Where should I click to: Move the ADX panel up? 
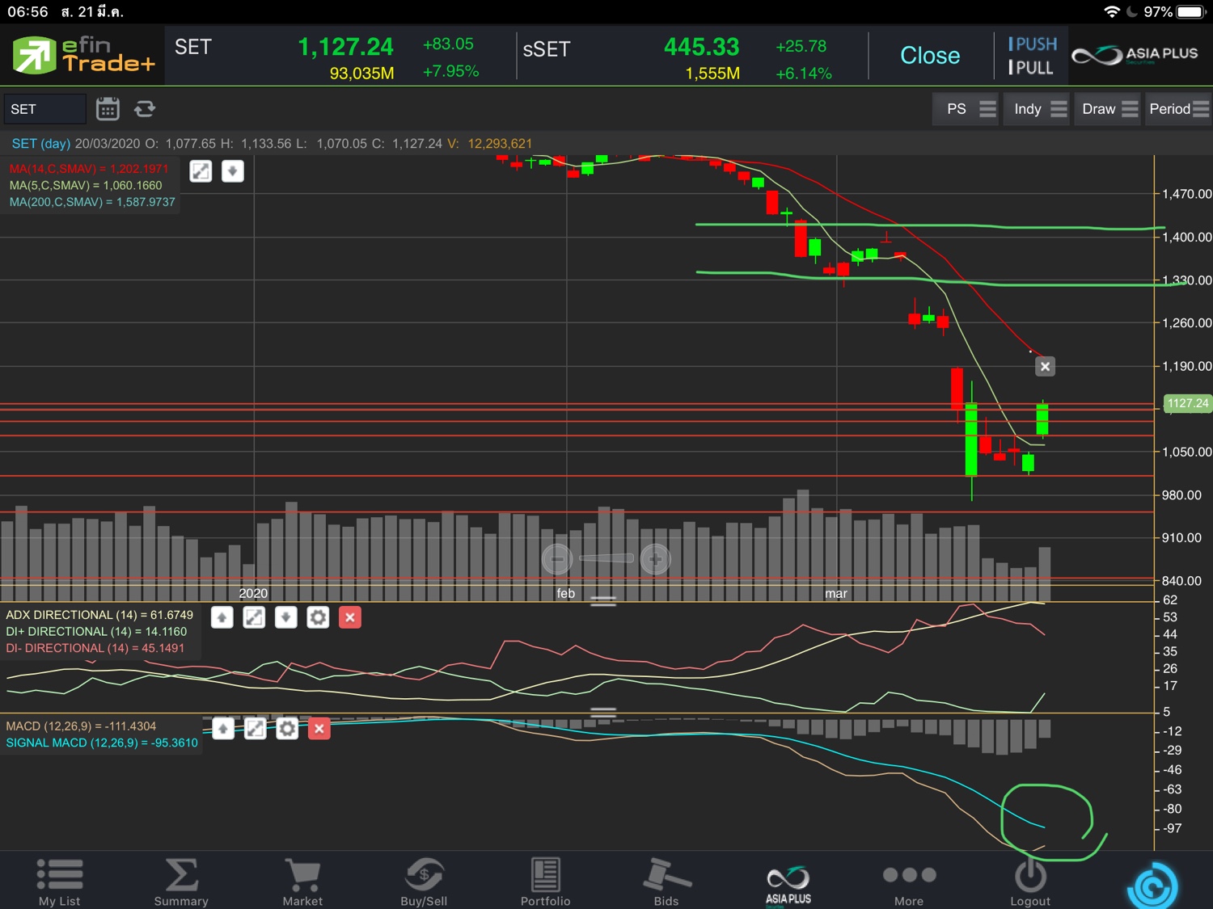click(222, 617)
